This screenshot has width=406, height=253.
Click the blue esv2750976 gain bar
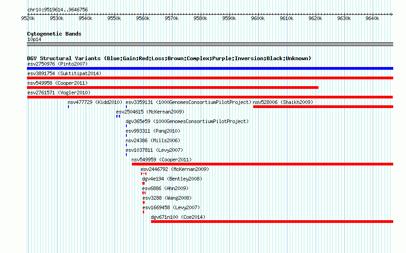tap(210, 68)
